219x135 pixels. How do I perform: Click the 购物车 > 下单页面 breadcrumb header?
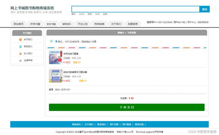coord(127,33)
